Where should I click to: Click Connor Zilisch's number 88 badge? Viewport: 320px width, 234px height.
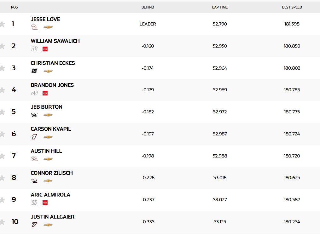click(x=34, y=181)
